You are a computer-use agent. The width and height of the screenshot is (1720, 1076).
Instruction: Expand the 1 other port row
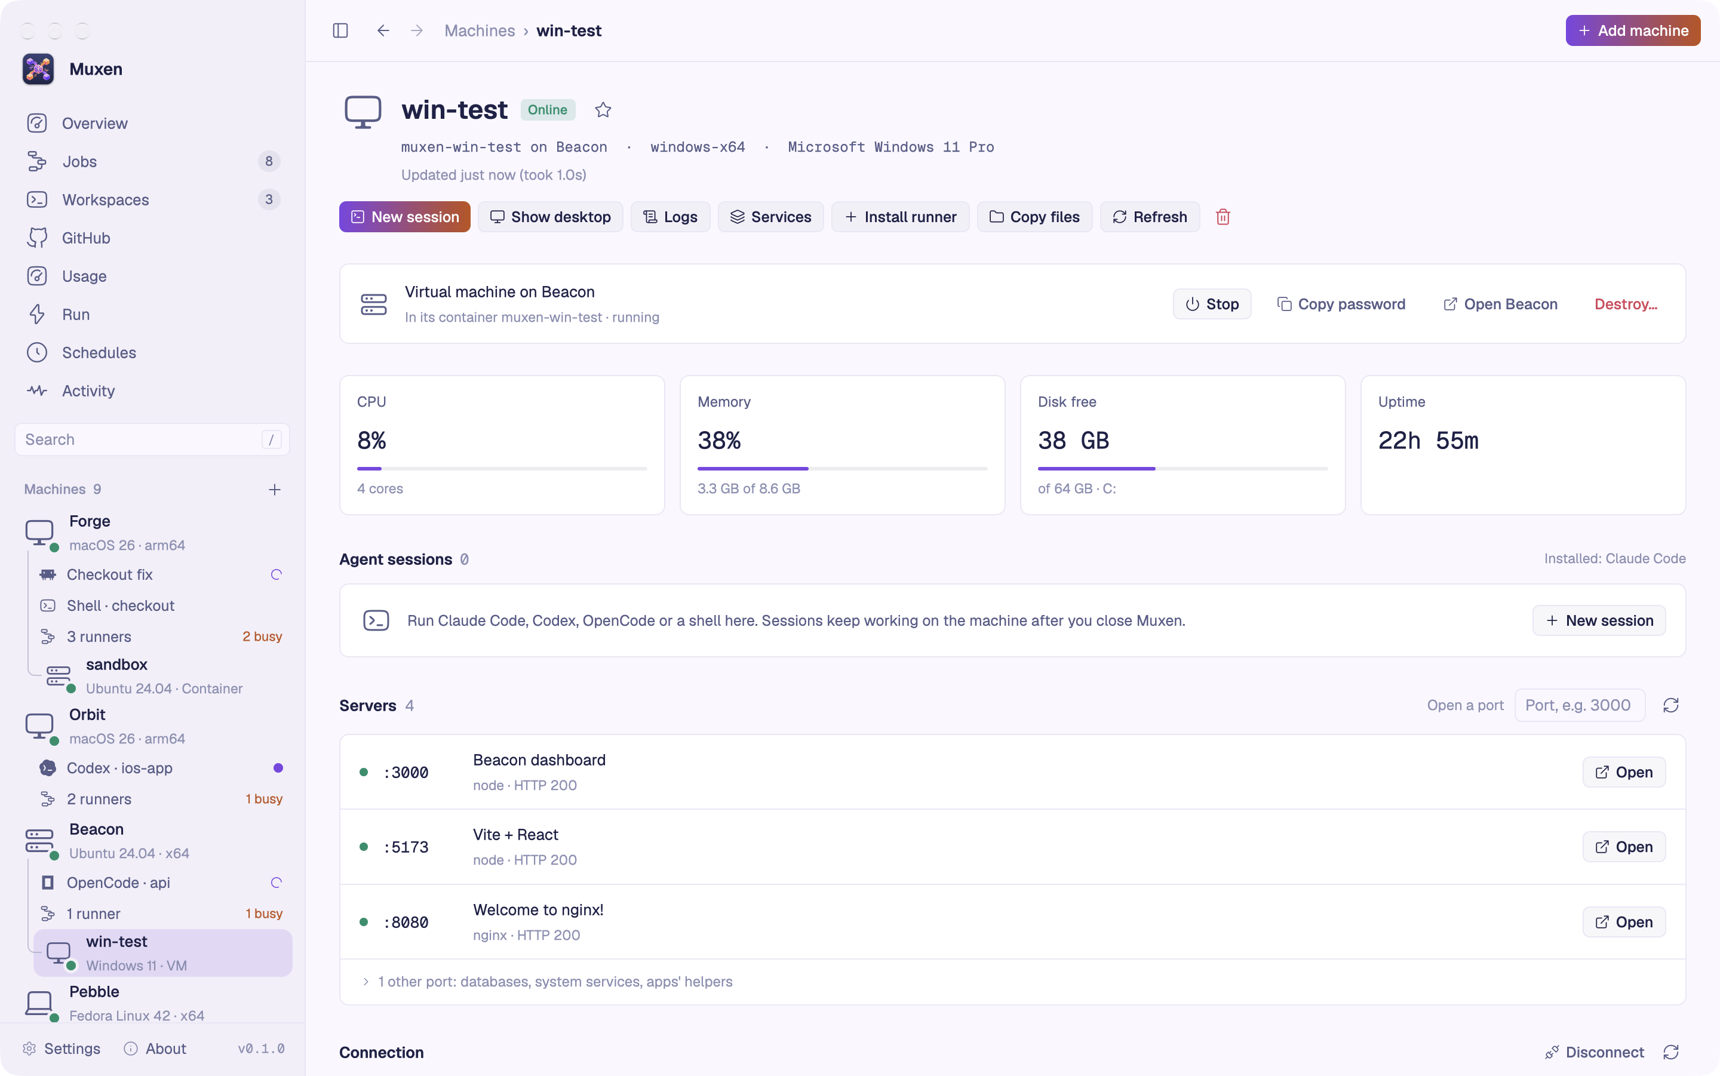click(1012, 981)
